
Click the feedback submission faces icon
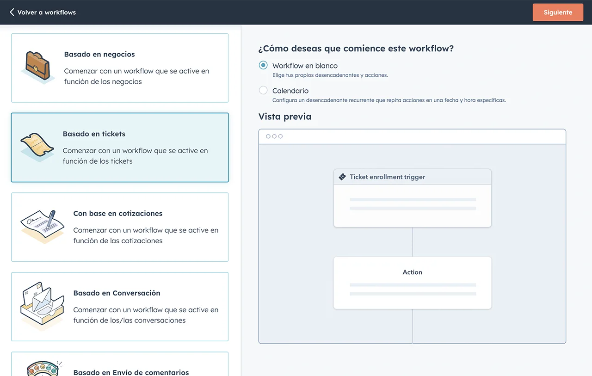(x=44, y=369)
